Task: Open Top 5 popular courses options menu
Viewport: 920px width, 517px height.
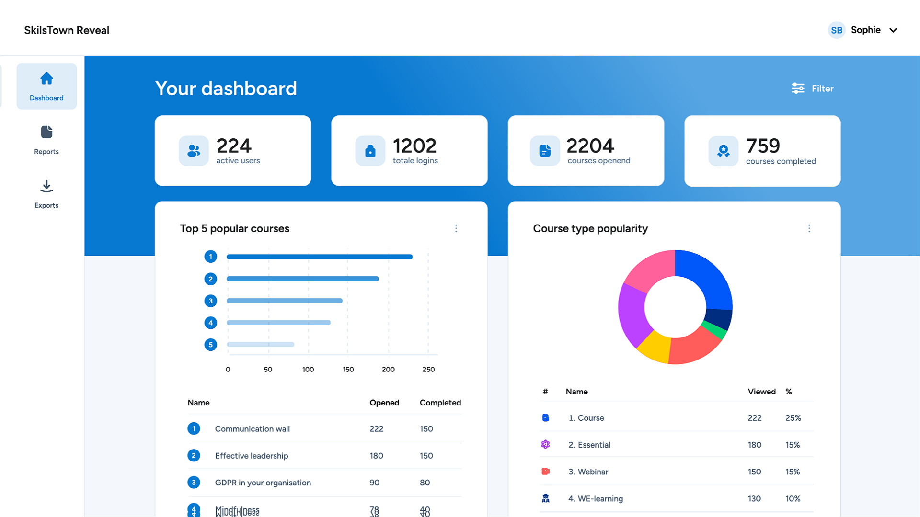Action: pos(456,228)
